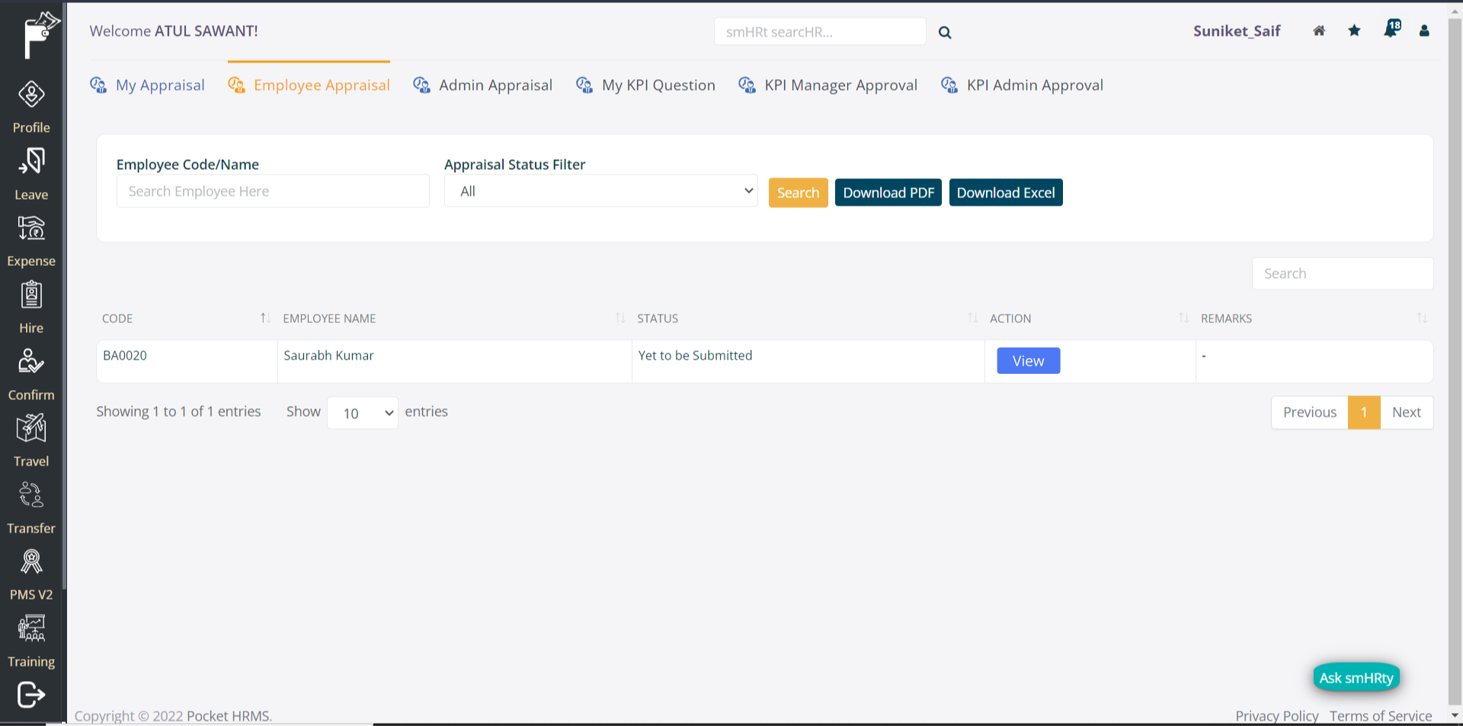Expand the Appraisal Status Filter dropdown
This screenshot has height=726, width=1463.
click(x=600, y=191)
